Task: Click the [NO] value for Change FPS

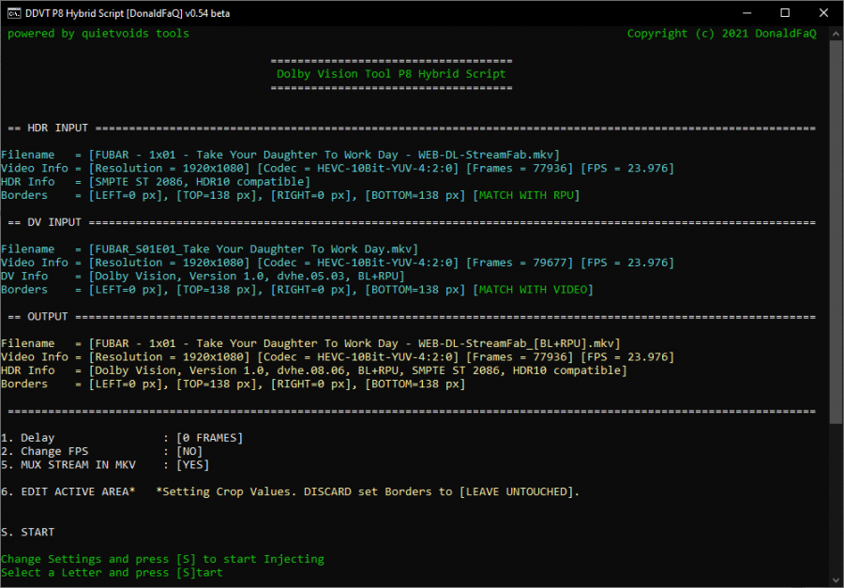Action: tap(189, 451)
